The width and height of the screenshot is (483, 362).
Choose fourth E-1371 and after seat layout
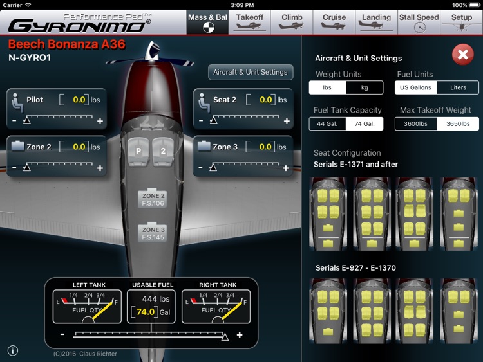459,213
